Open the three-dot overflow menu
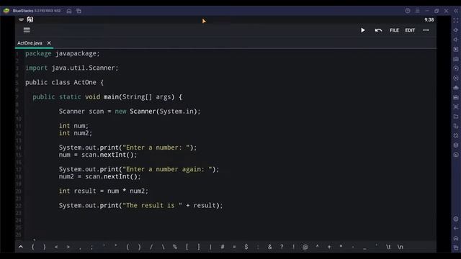The height and width of the screenshot is (259, 461). tap(426, 30)
